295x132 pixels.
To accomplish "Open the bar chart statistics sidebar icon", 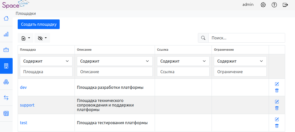I will pyautogui.click(x=6, y=34).
